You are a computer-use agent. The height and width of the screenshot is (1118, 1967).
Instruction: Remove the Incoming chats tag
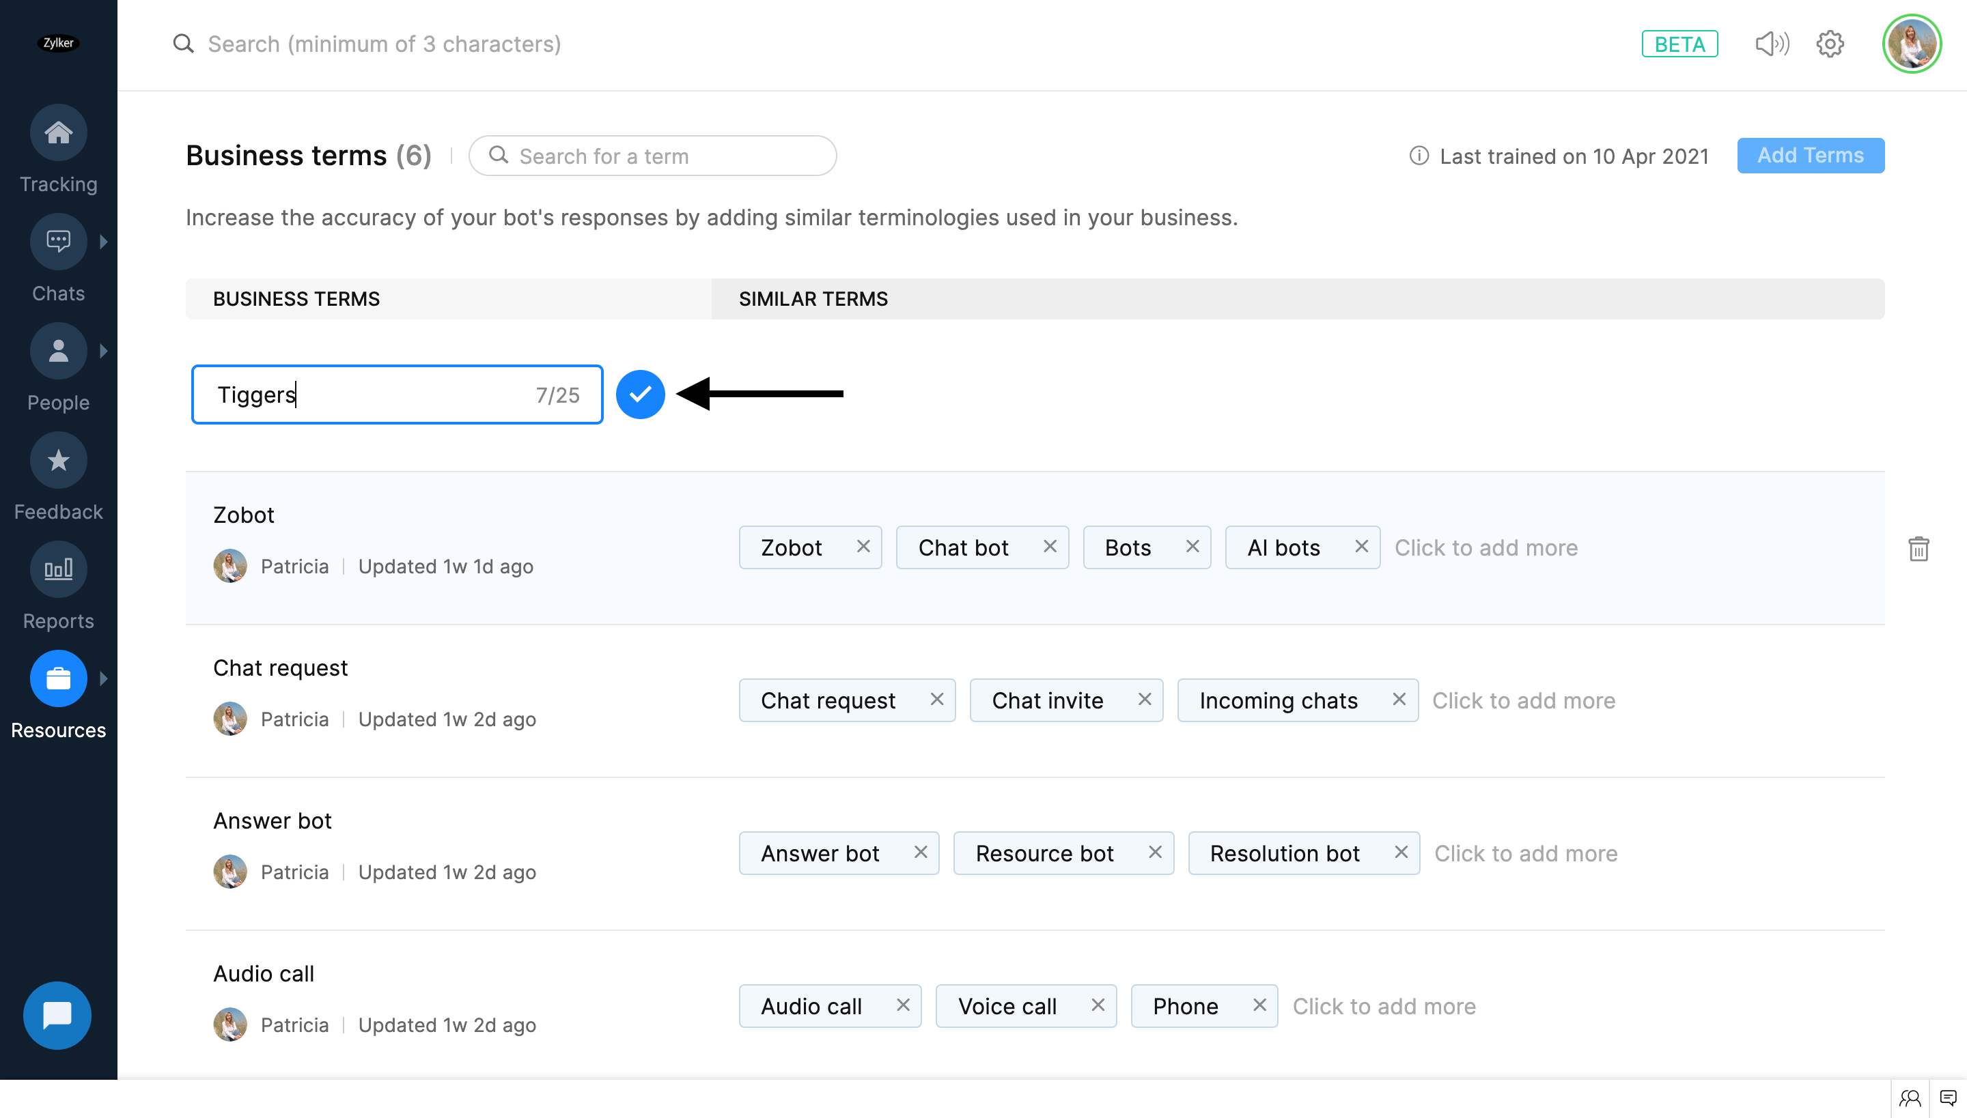click(1399, 700)
